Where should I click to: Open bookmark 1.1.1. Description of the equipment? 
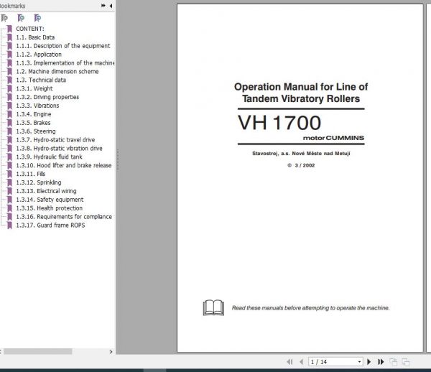pyautogui.click(x=63, y=46)
